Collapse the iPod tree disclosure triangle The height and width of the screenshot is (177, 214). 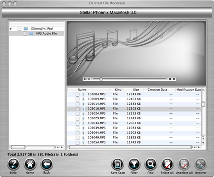[11, 29]
